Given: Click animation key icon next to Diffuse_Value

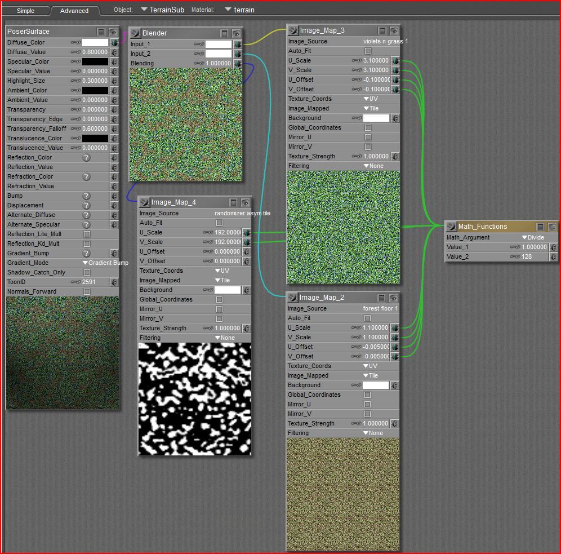Looking at the screenshot, I should [x=75, y=52].
